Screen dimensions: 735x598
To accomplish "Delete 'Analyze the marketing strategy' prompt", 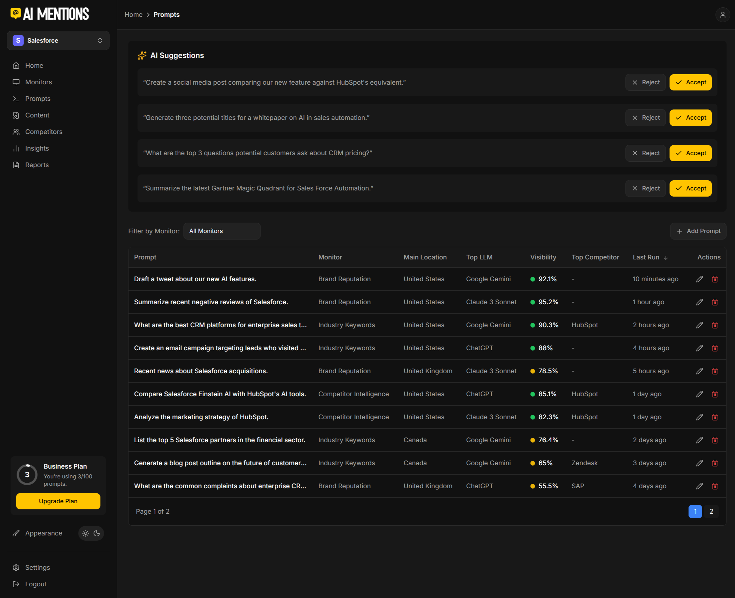I will [715, 417].
